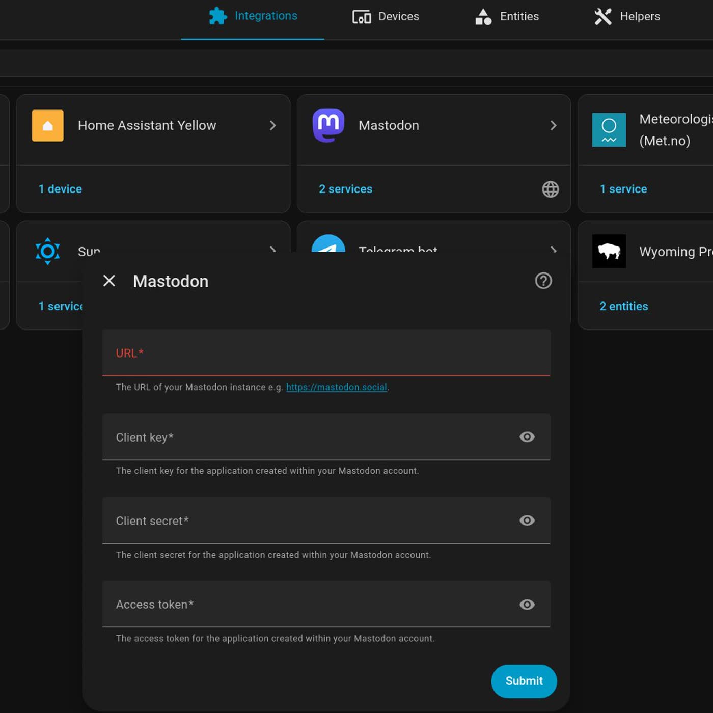The height and width of the screenshot is (713, 713).
Task: Submit the Mastodon configuration form
Action: coord(524,681)
